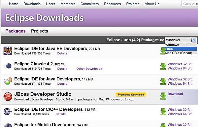
Task: Open the Eclipse Classic 4.2 title link
Action: tap(33, 64)
